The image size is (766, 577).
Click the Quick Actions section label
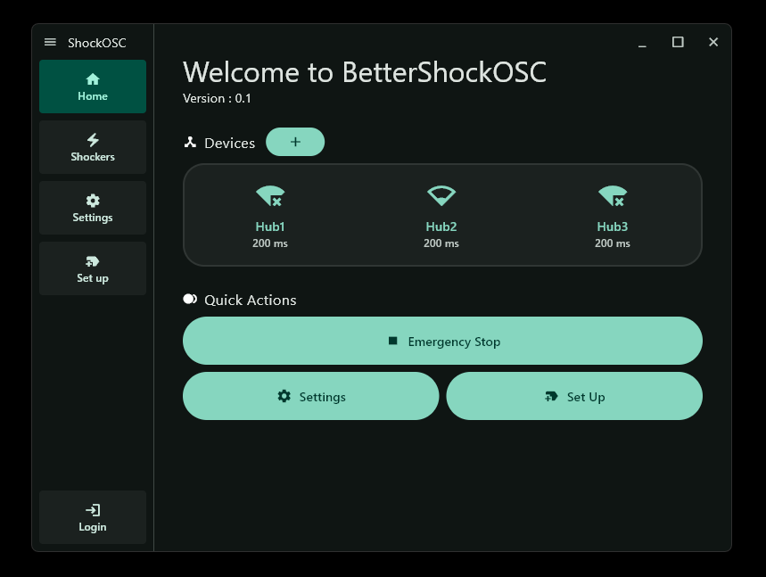pyautogui.click(x=250, y=300)
